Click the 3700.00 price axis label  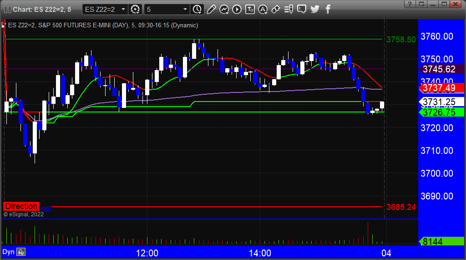point(437,173)
